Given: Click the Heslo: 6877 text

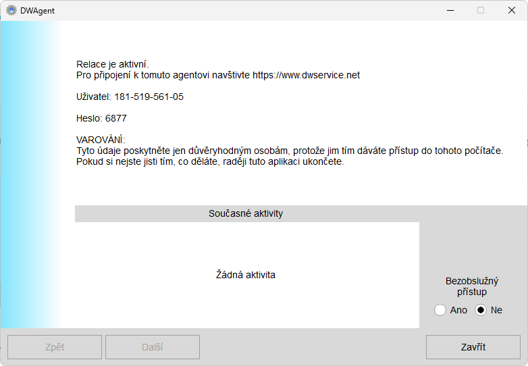Looking at the screenshot, I should (101, 118).
